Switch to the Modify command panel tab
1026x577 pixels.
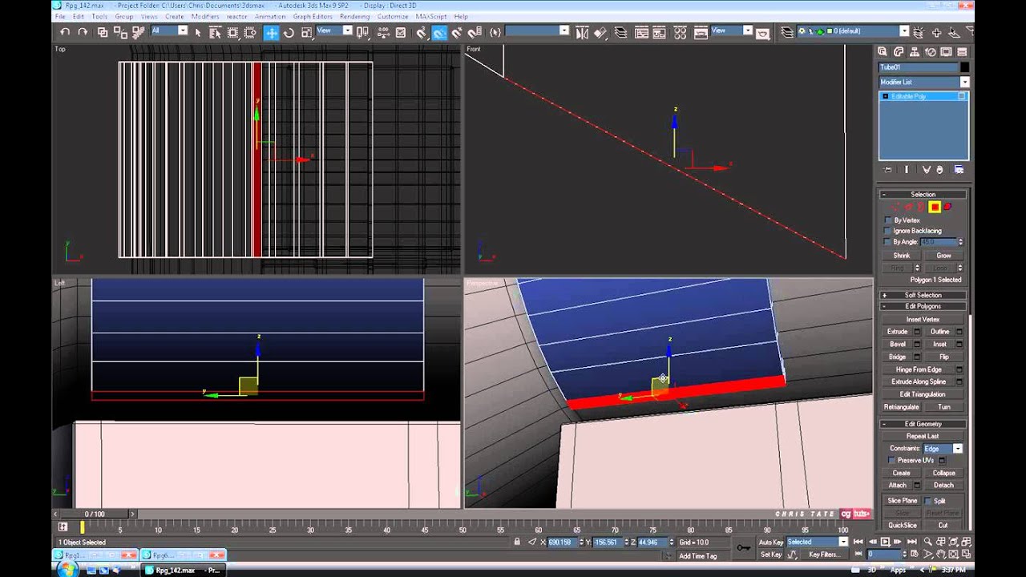coord(899,51)
